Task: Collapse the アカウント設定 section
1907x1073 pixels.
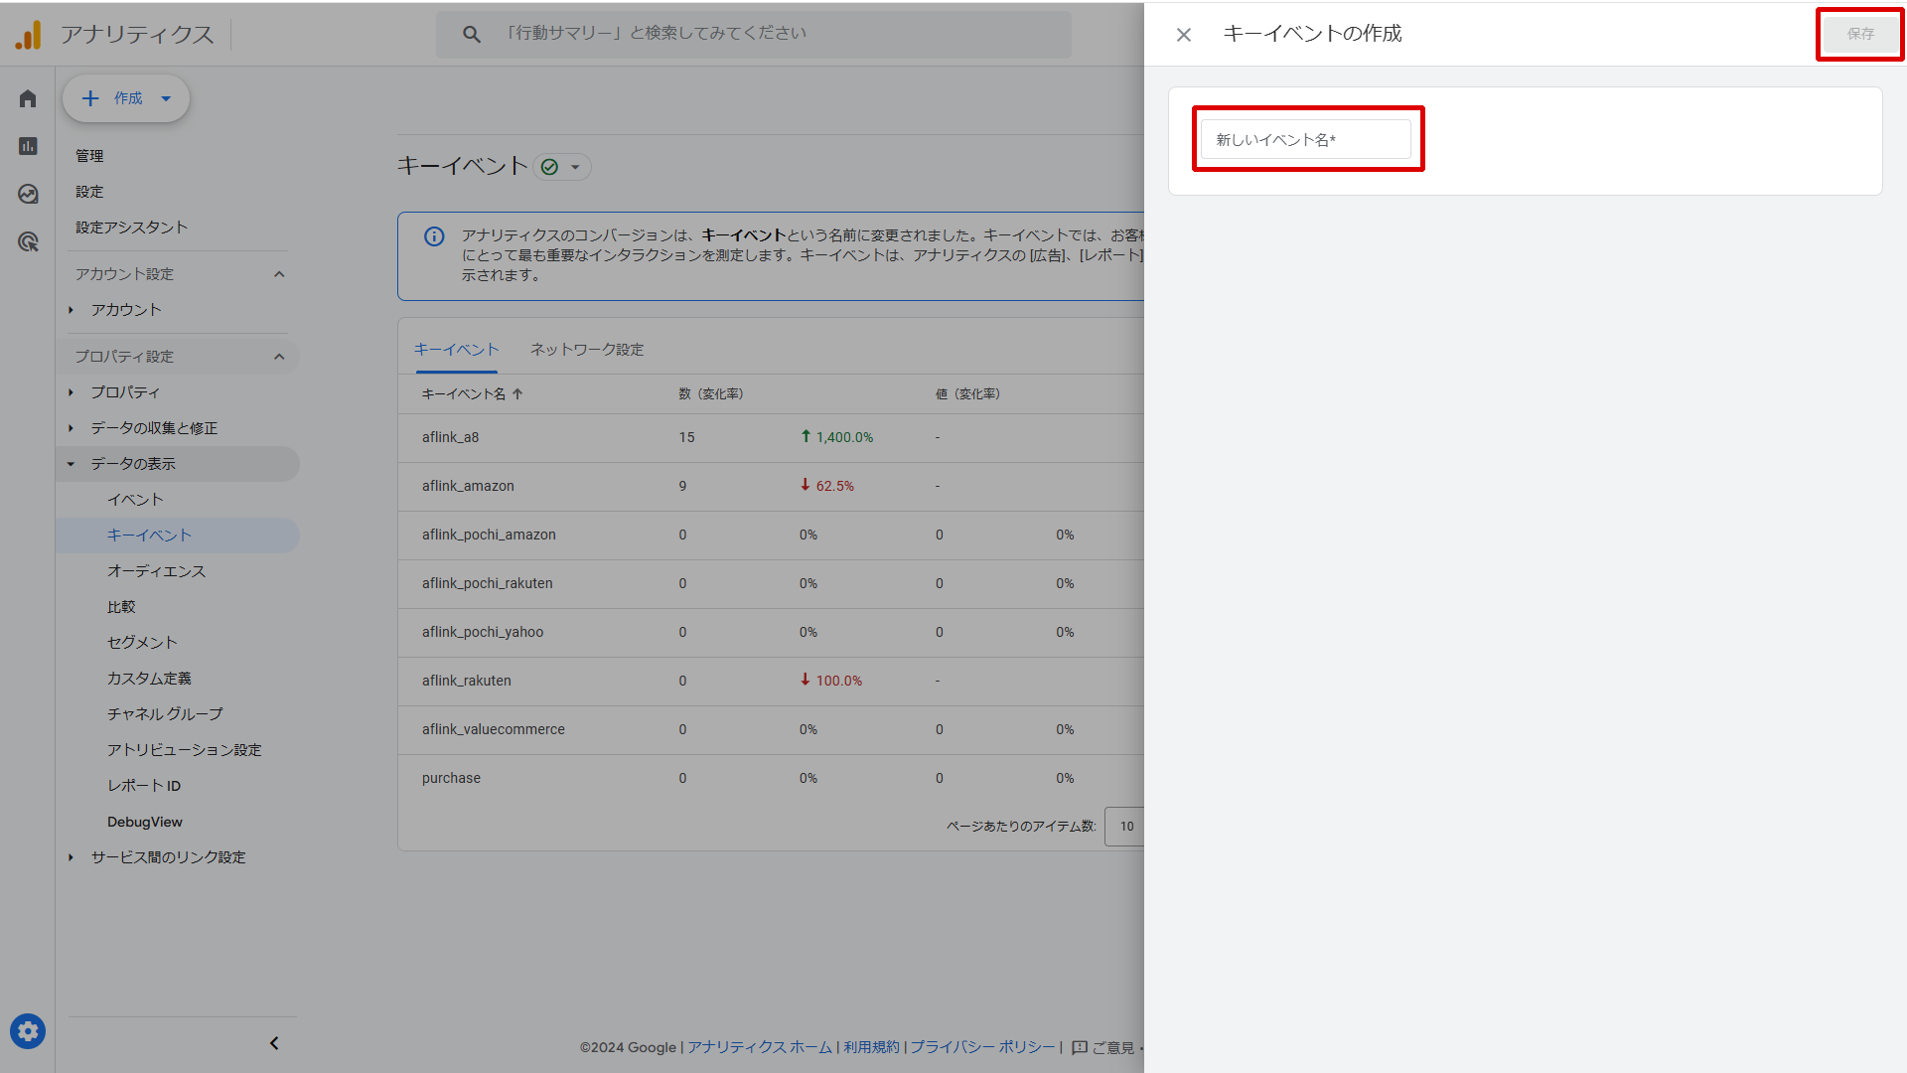Action: click(x=279, y=274)
